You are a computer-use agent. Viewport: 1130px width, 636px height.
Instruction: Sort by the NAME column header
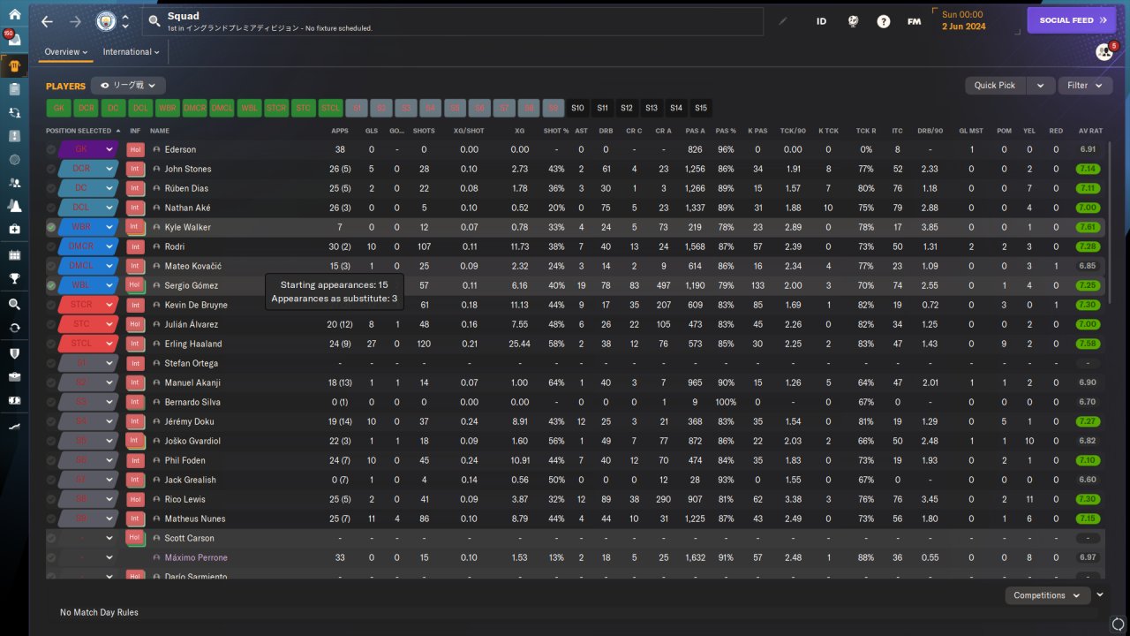(x=160, y=131)
